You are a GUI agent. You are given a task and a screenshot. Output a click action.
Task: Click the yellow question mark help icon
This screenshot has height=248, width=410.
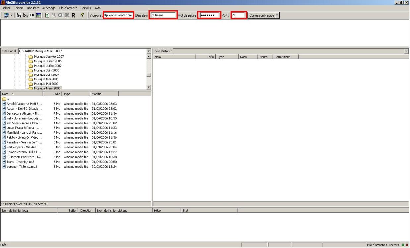click(x=82, y=15)
